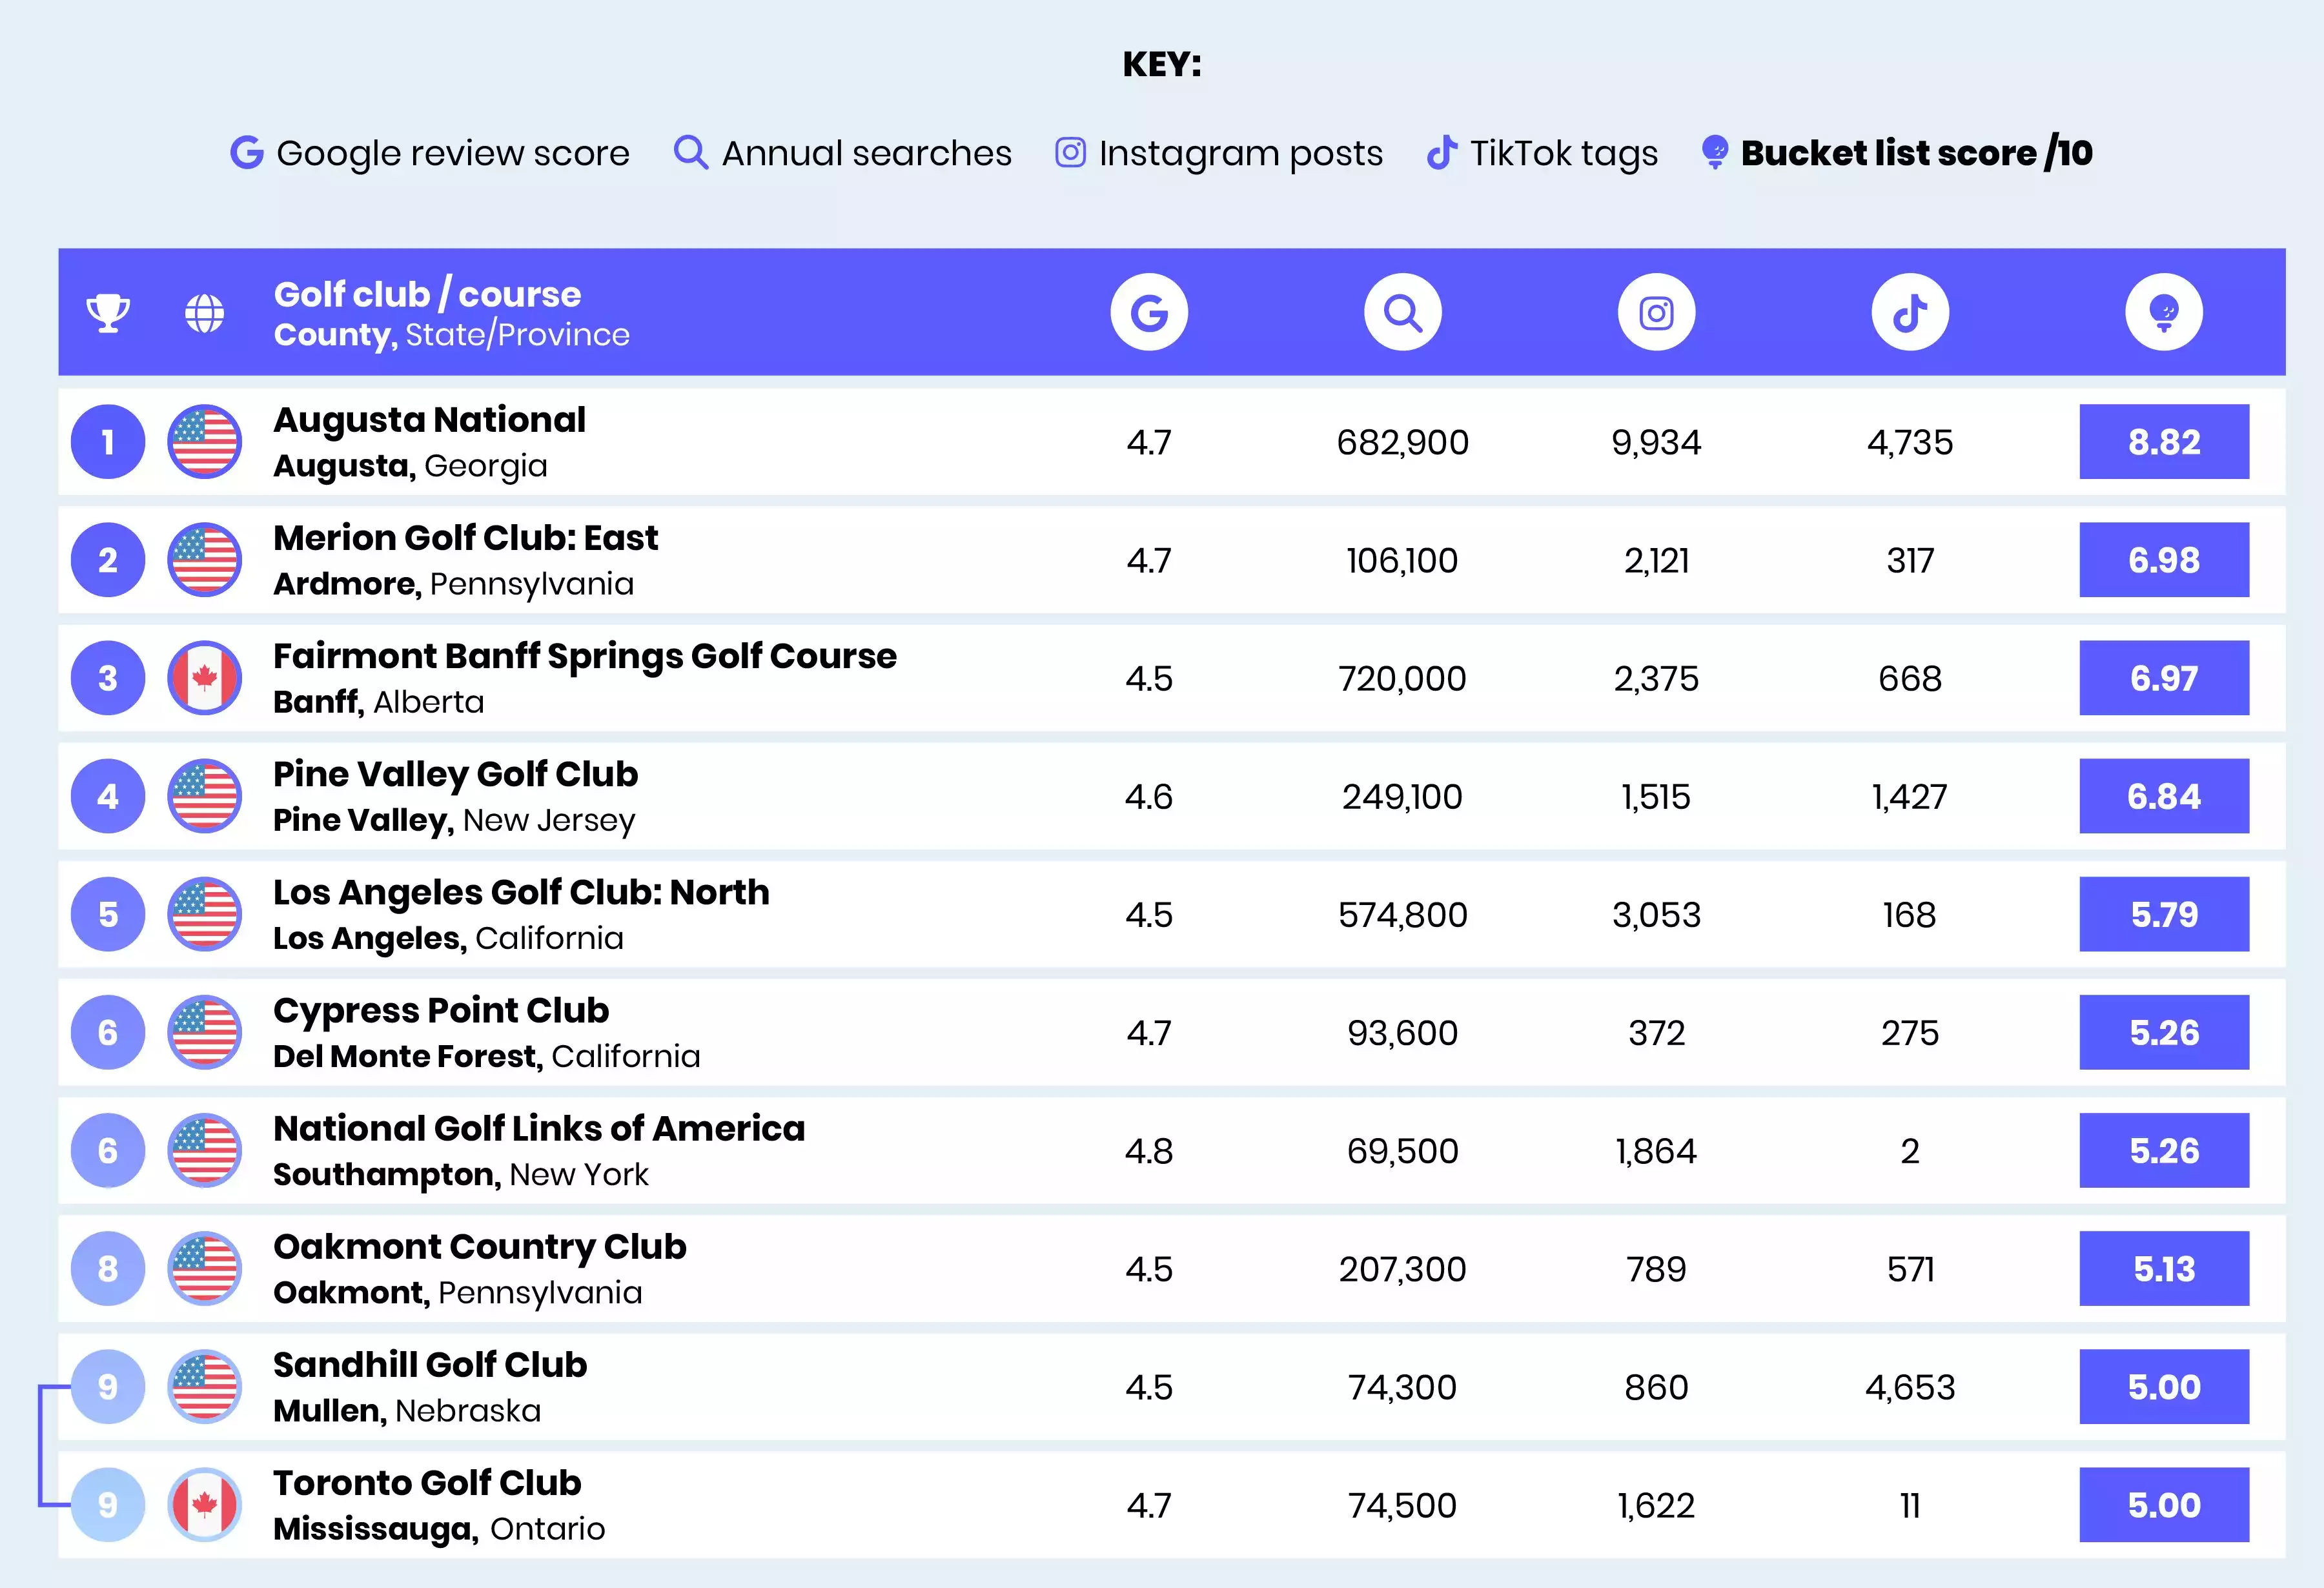The image size is (2324, 1588).
Task: Click the 720,000 annual searches value
Action: pos(1403,678)
